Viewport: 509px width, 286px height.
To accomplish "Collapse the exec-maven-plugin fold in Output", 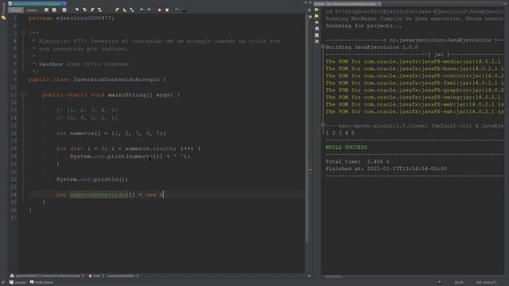I will point(323,125).
